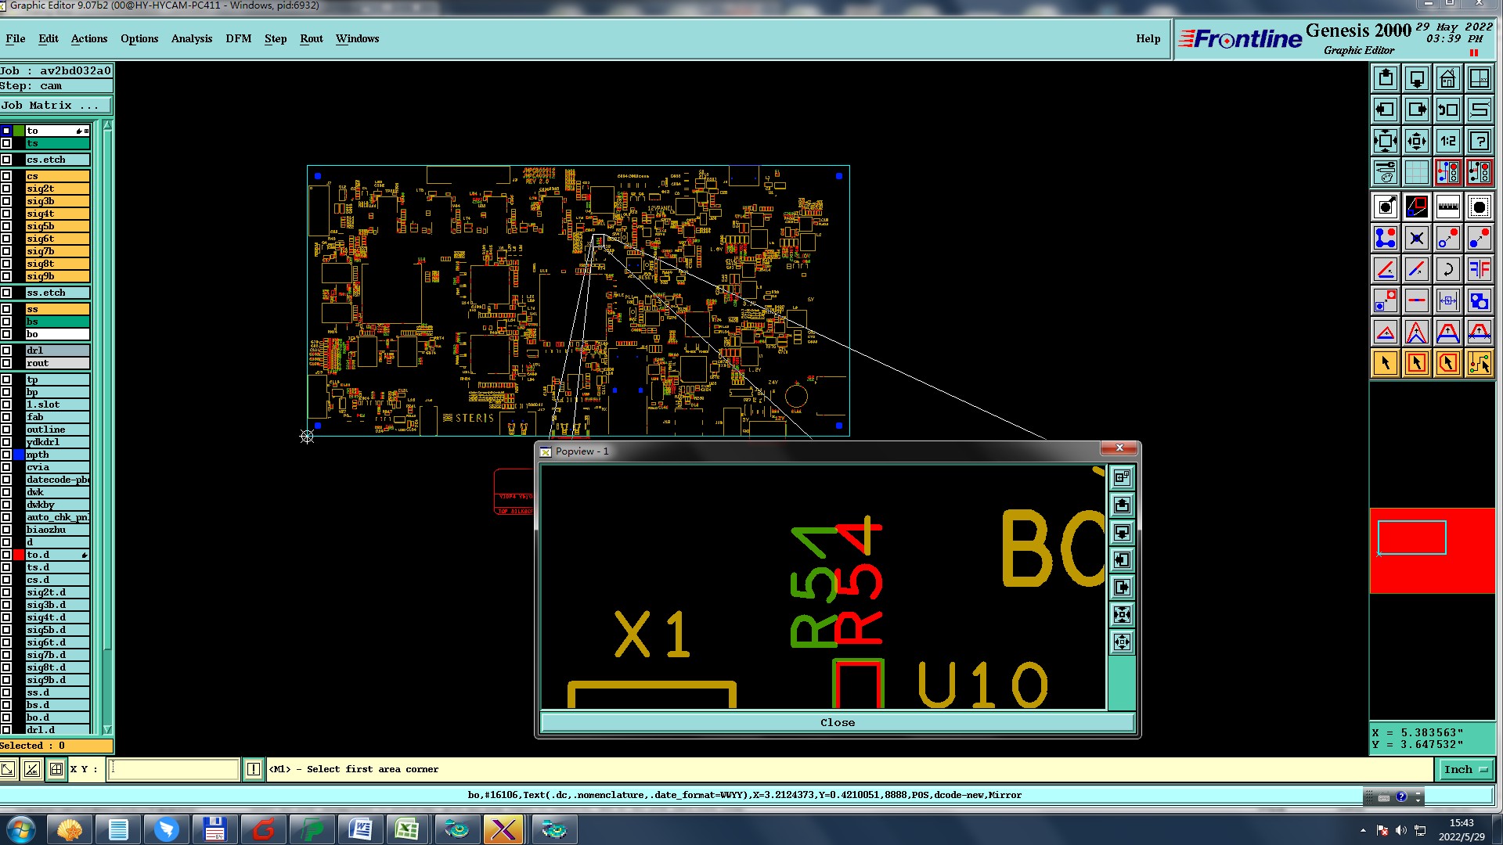Image resolution: width=1503 pixels, height=845 pixels.
Task: Open the DFM menu
Action: click(238, 38)
